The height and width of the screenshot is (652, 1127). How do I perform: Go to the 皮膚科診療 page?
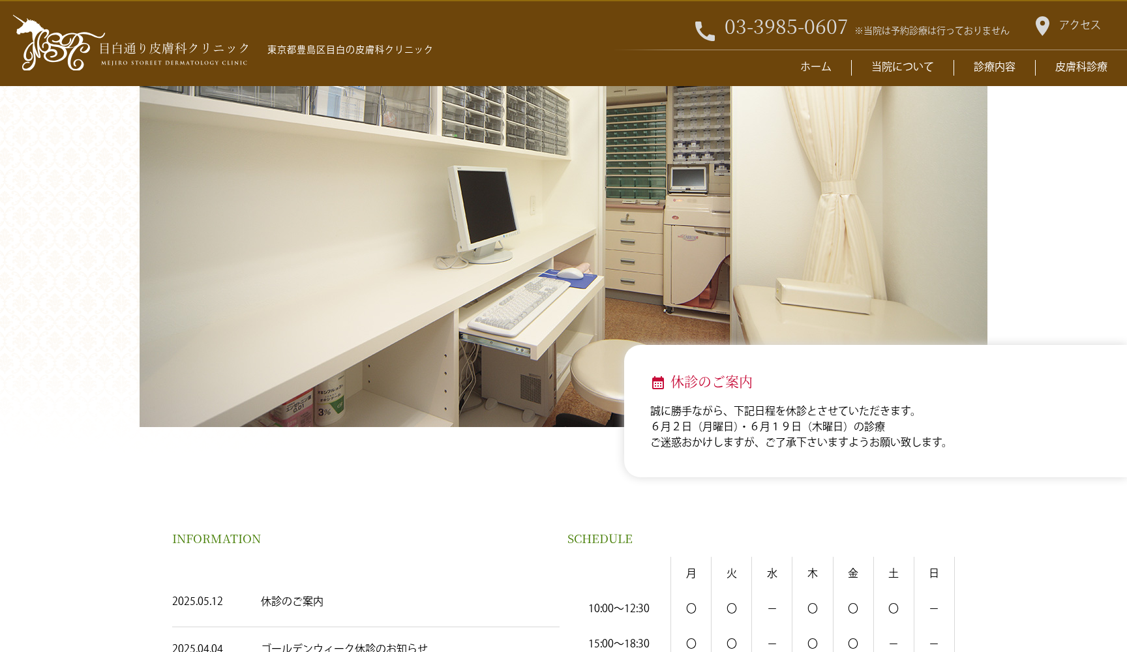point(1081,67)
